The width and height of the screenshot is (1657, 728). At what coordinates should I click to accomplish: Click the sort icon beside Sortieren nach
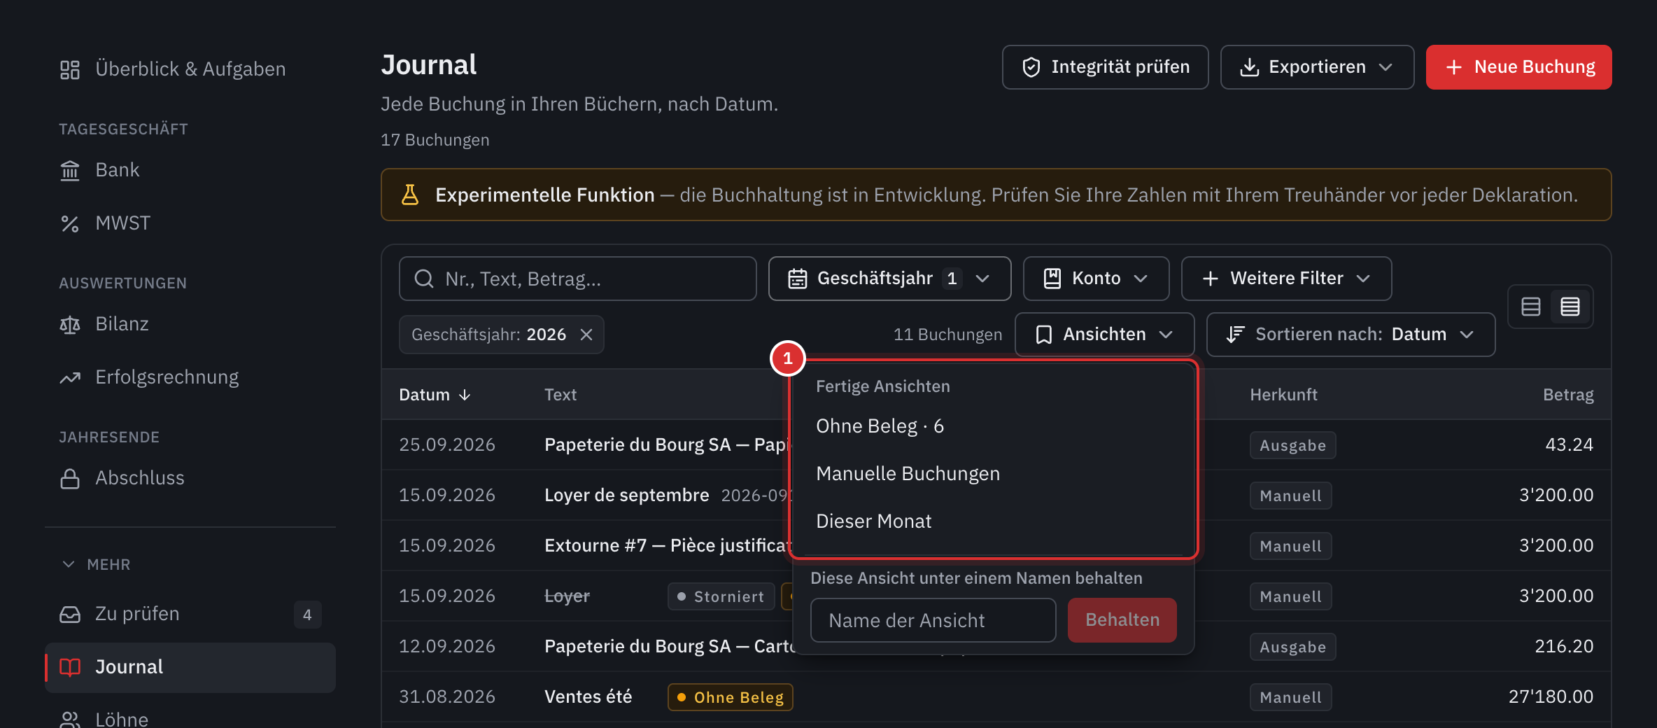(x=1236, y=335)
